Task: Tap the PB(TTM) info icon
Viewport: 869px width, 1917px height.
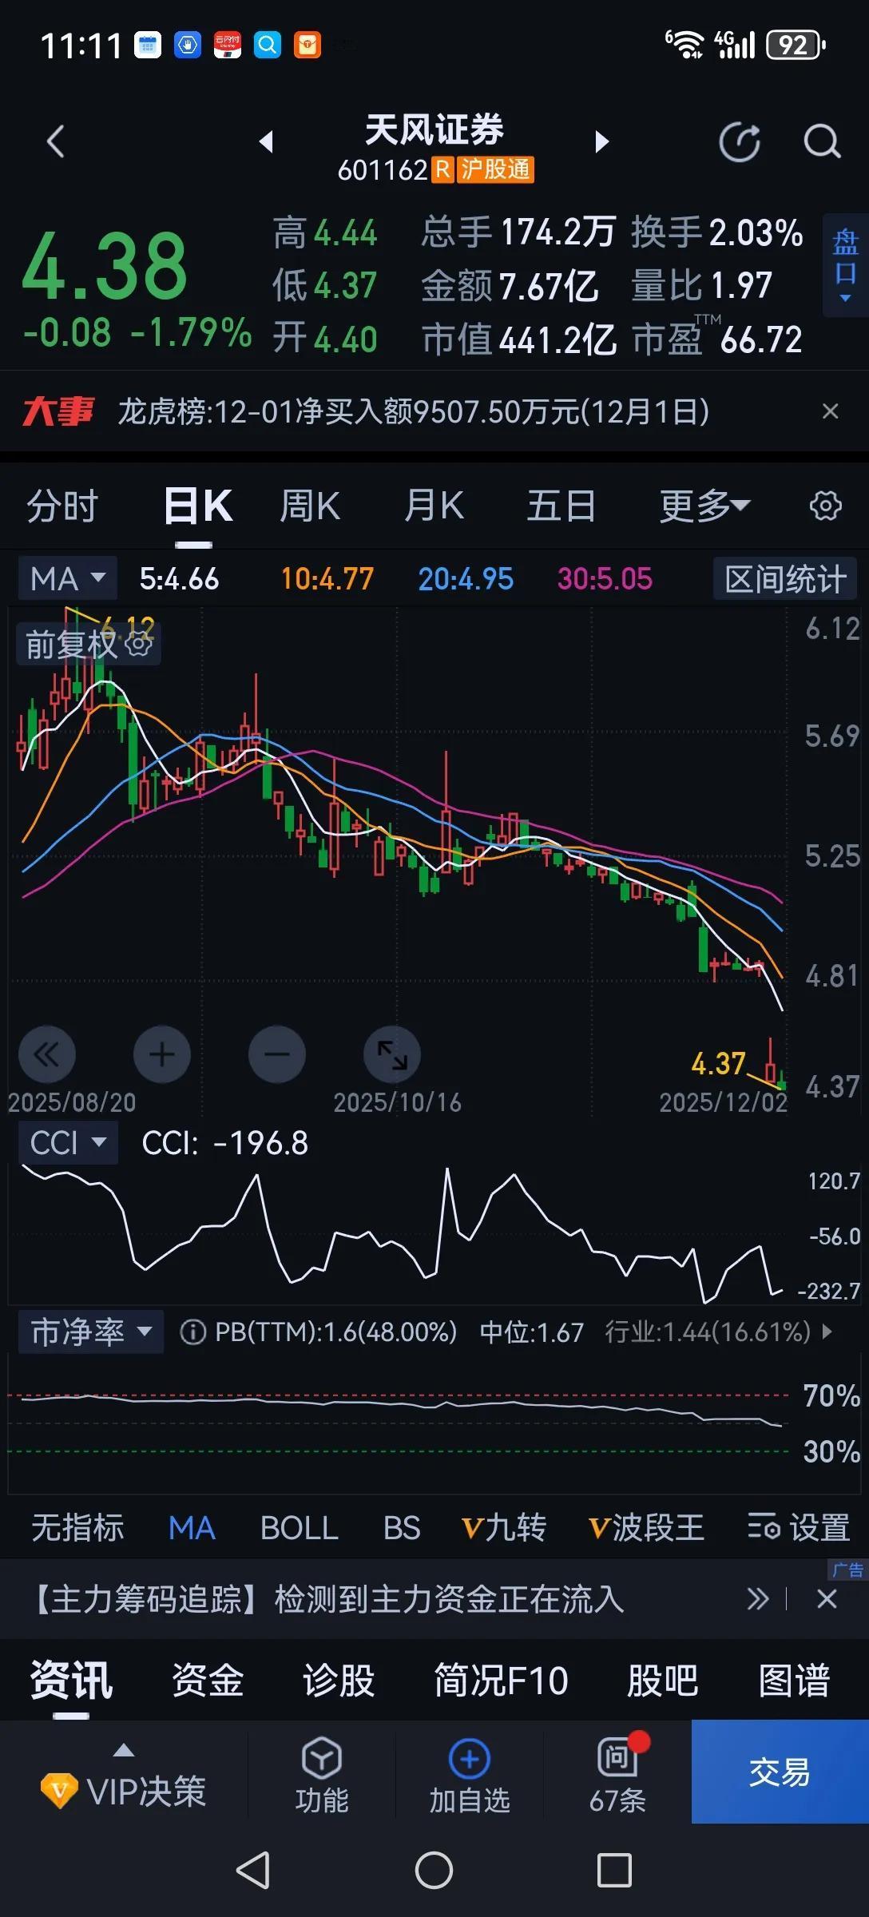Action: pos(192,1332)
